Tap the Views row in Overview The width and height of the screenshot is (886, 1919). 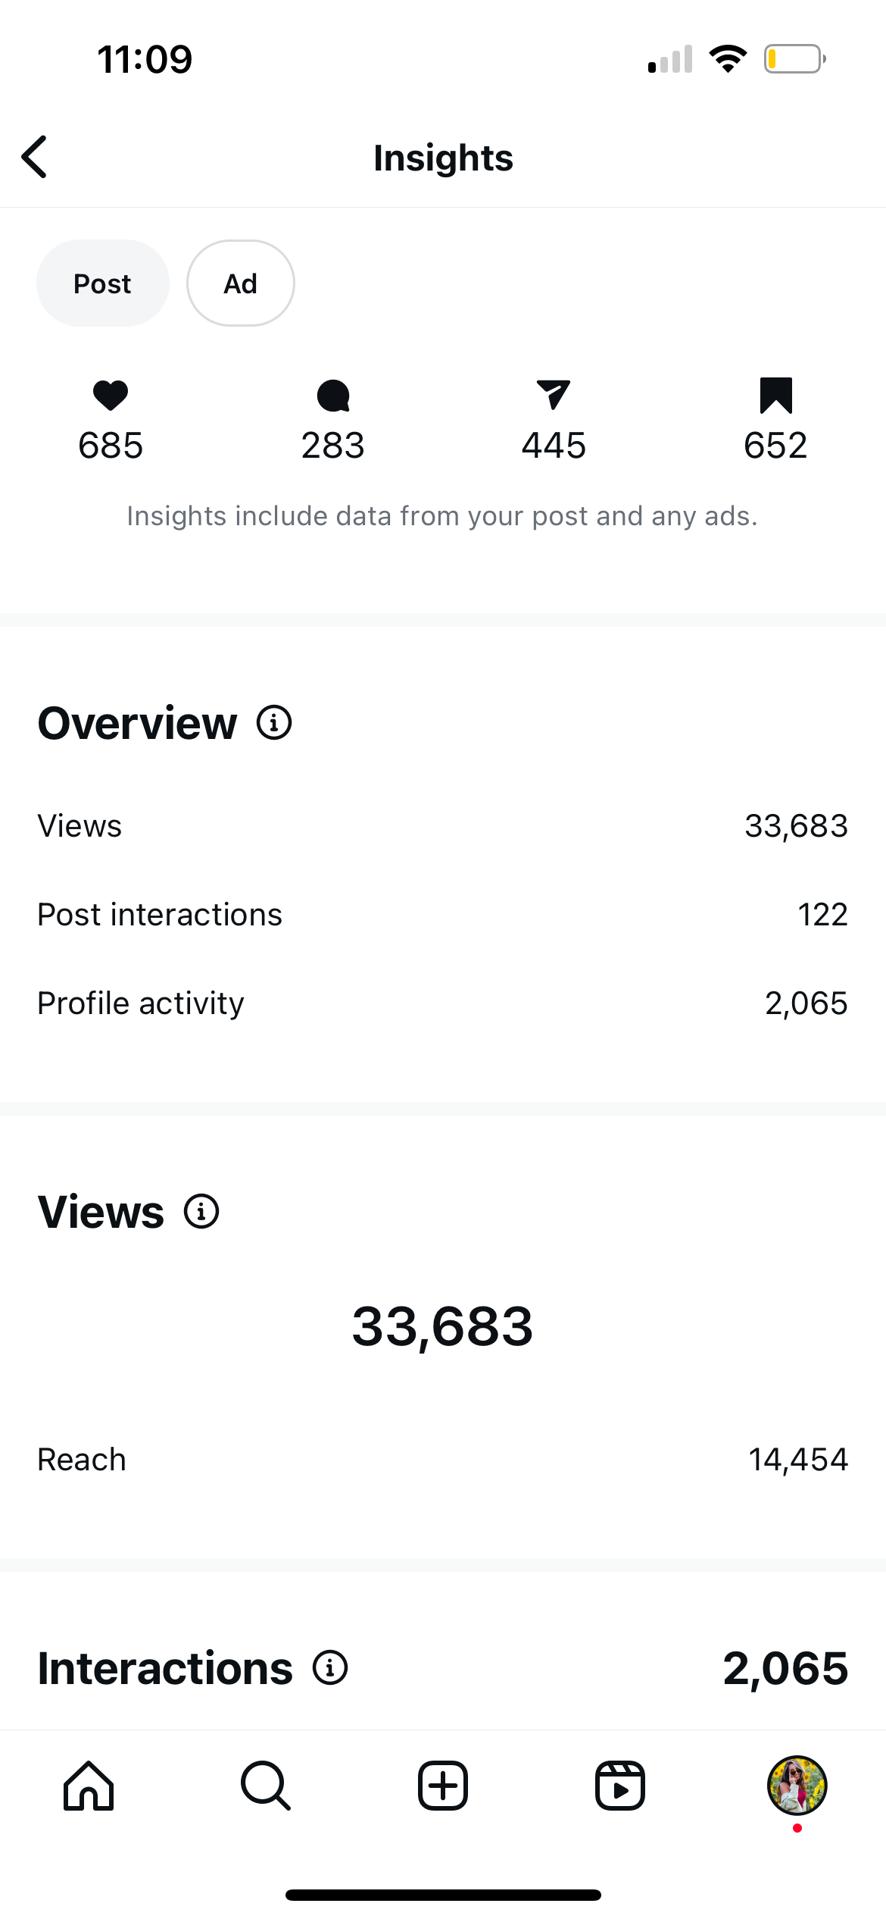(443, 826)
